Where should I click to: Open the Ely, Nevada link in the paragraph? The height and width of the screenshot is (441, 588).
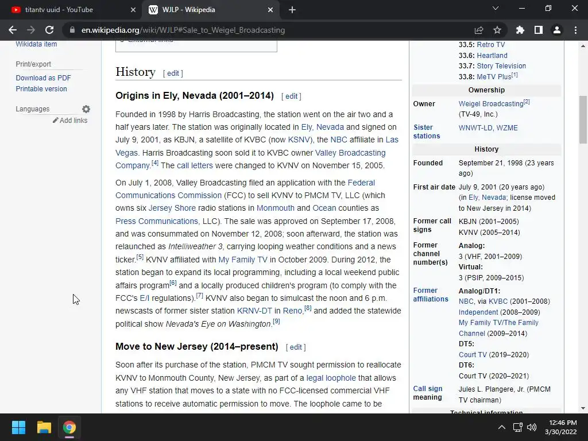[x=323, y=127]
